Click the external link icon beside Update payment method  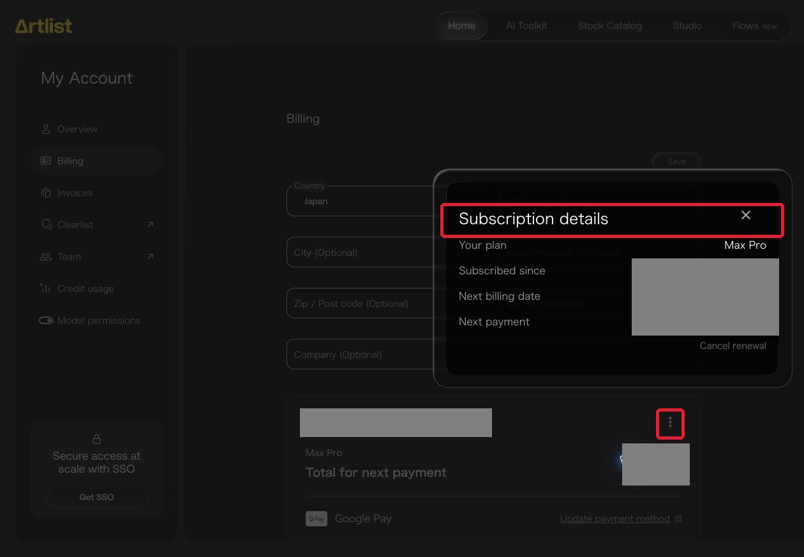click(x=678, y=519)
